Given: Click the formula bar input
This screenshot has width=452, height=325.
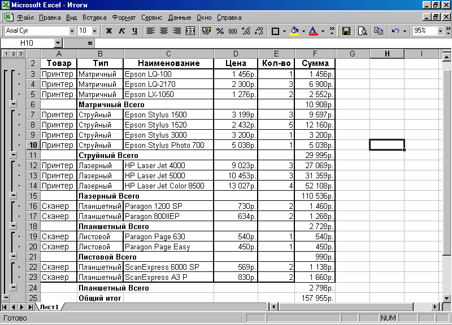Looking at the screenshot, I should pyautogui.click(x=272, y=43).
